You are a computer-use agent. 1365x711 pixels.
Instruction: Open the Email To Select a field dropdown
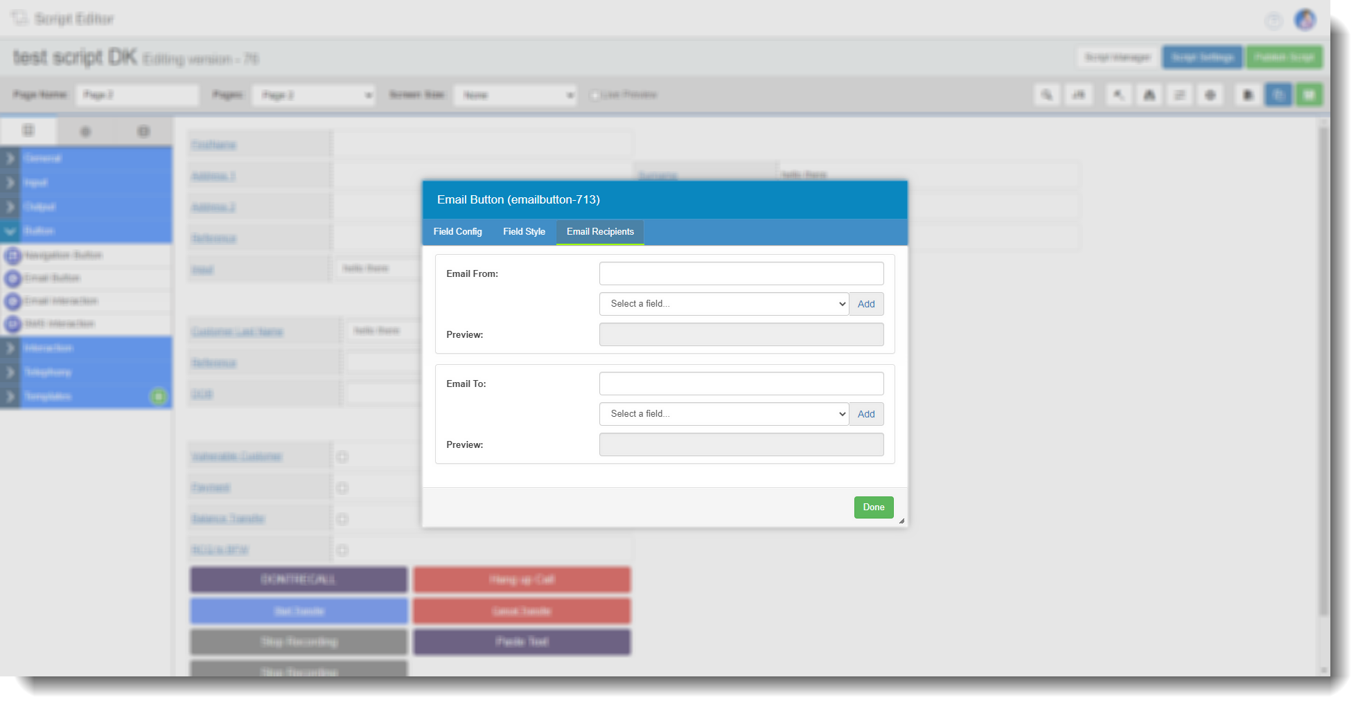click(724, 414)
